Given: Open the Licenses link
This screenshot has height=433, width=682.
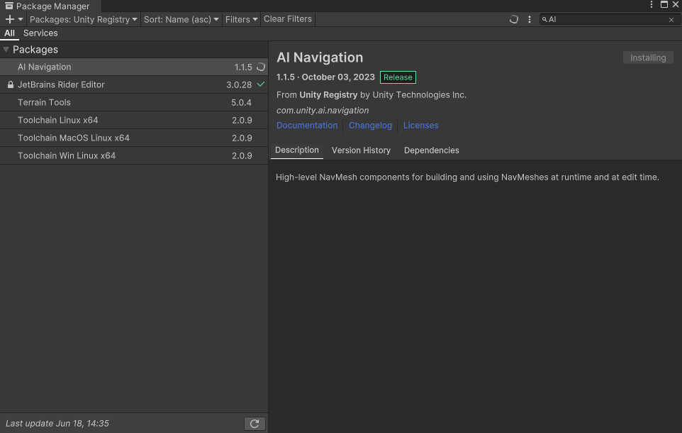Looking at the screenshot, I should coord(420,126).
